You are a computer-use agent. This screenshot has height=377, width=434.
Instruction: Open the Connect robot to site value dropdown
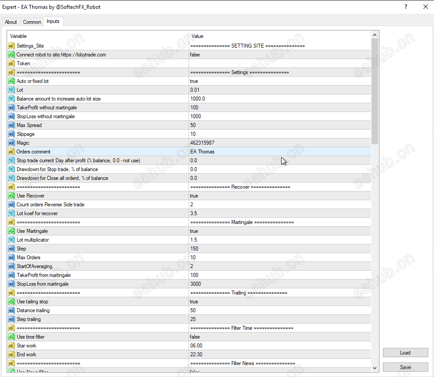pyautogui.click(x=280, y=55)
